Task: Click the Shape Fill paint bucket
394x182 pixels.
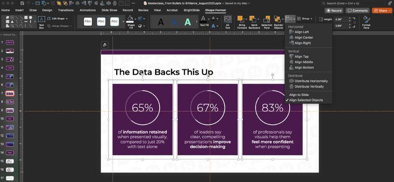Action: [x=130, y=19]
